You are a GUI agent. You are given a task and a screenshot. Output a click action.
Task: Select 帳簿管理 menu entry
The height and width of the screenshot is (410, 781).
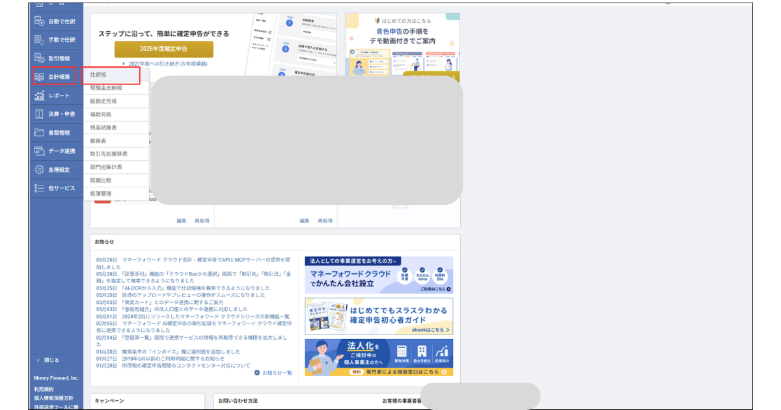pos(100,194)
